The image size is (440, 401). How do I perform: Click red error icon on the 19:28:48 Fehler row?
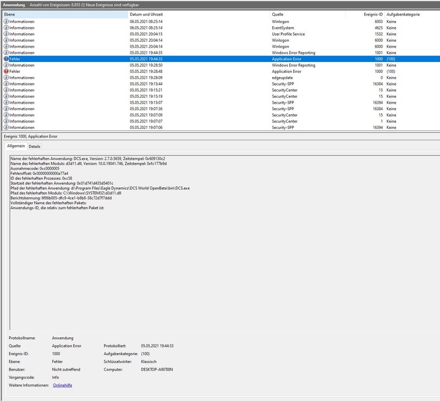coord(5,71)
